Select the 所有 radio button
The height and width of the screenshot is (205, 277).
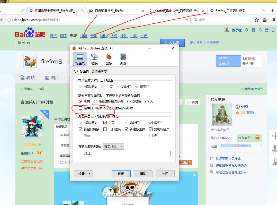pyautogui.click(x=81, y=101)
